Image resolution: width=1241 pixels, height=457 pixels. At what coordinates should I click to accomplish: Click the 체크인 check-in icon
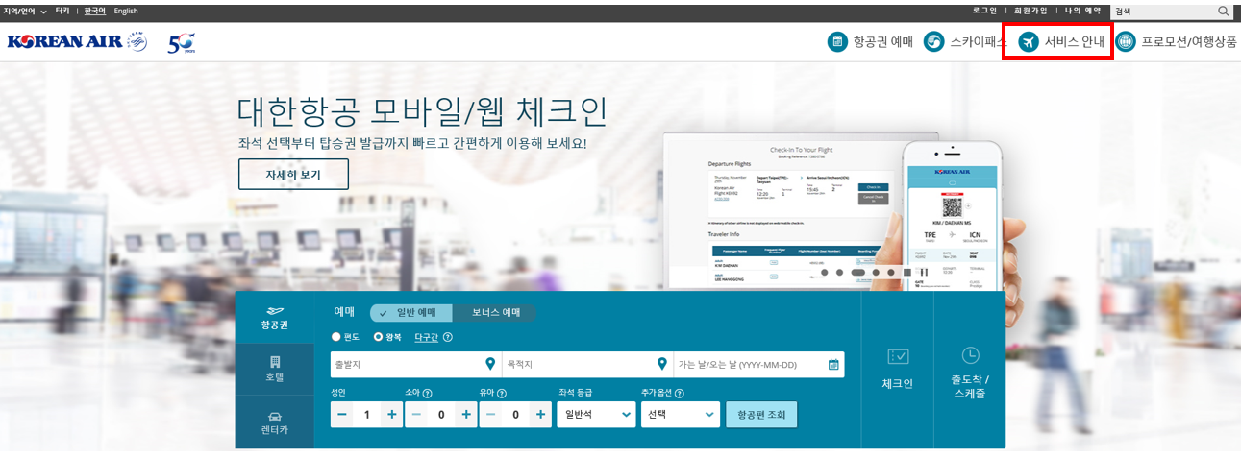pos(898,356)
